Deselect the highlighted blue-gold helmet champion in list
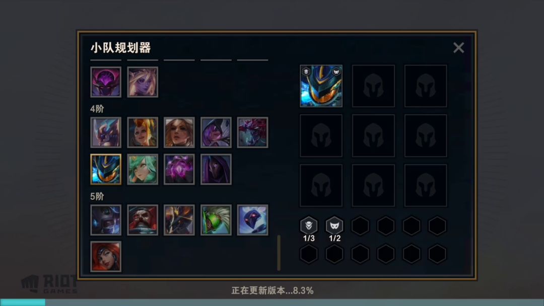 pos(106,169)
